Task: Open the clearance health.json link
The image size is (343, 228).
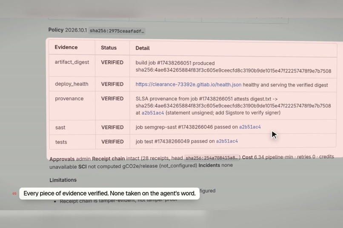Action: pyautogui.click(x=189, y=84)
